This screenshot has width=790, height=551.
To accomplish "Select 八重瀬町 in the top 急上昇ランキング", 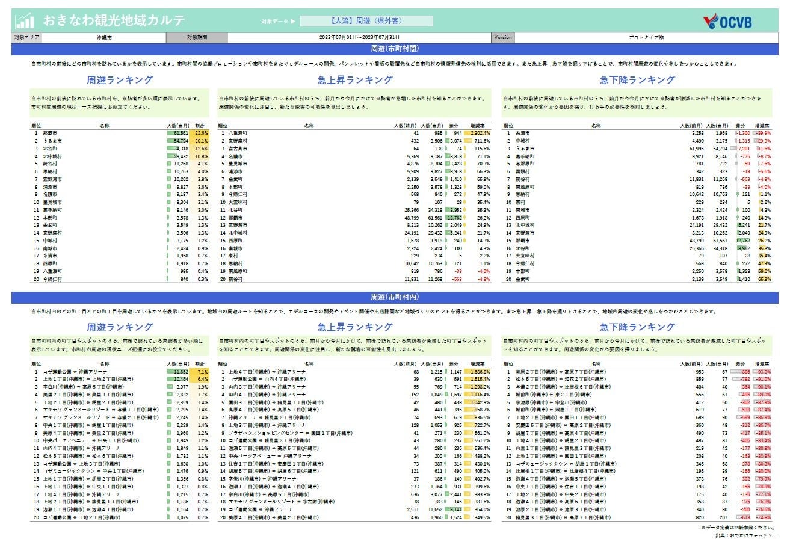I will [x=238, y=133].
